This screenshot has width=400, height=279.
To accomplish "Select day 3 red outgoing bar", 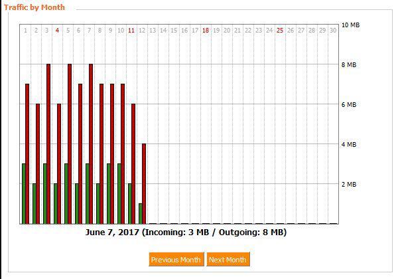I will [48, 144].
